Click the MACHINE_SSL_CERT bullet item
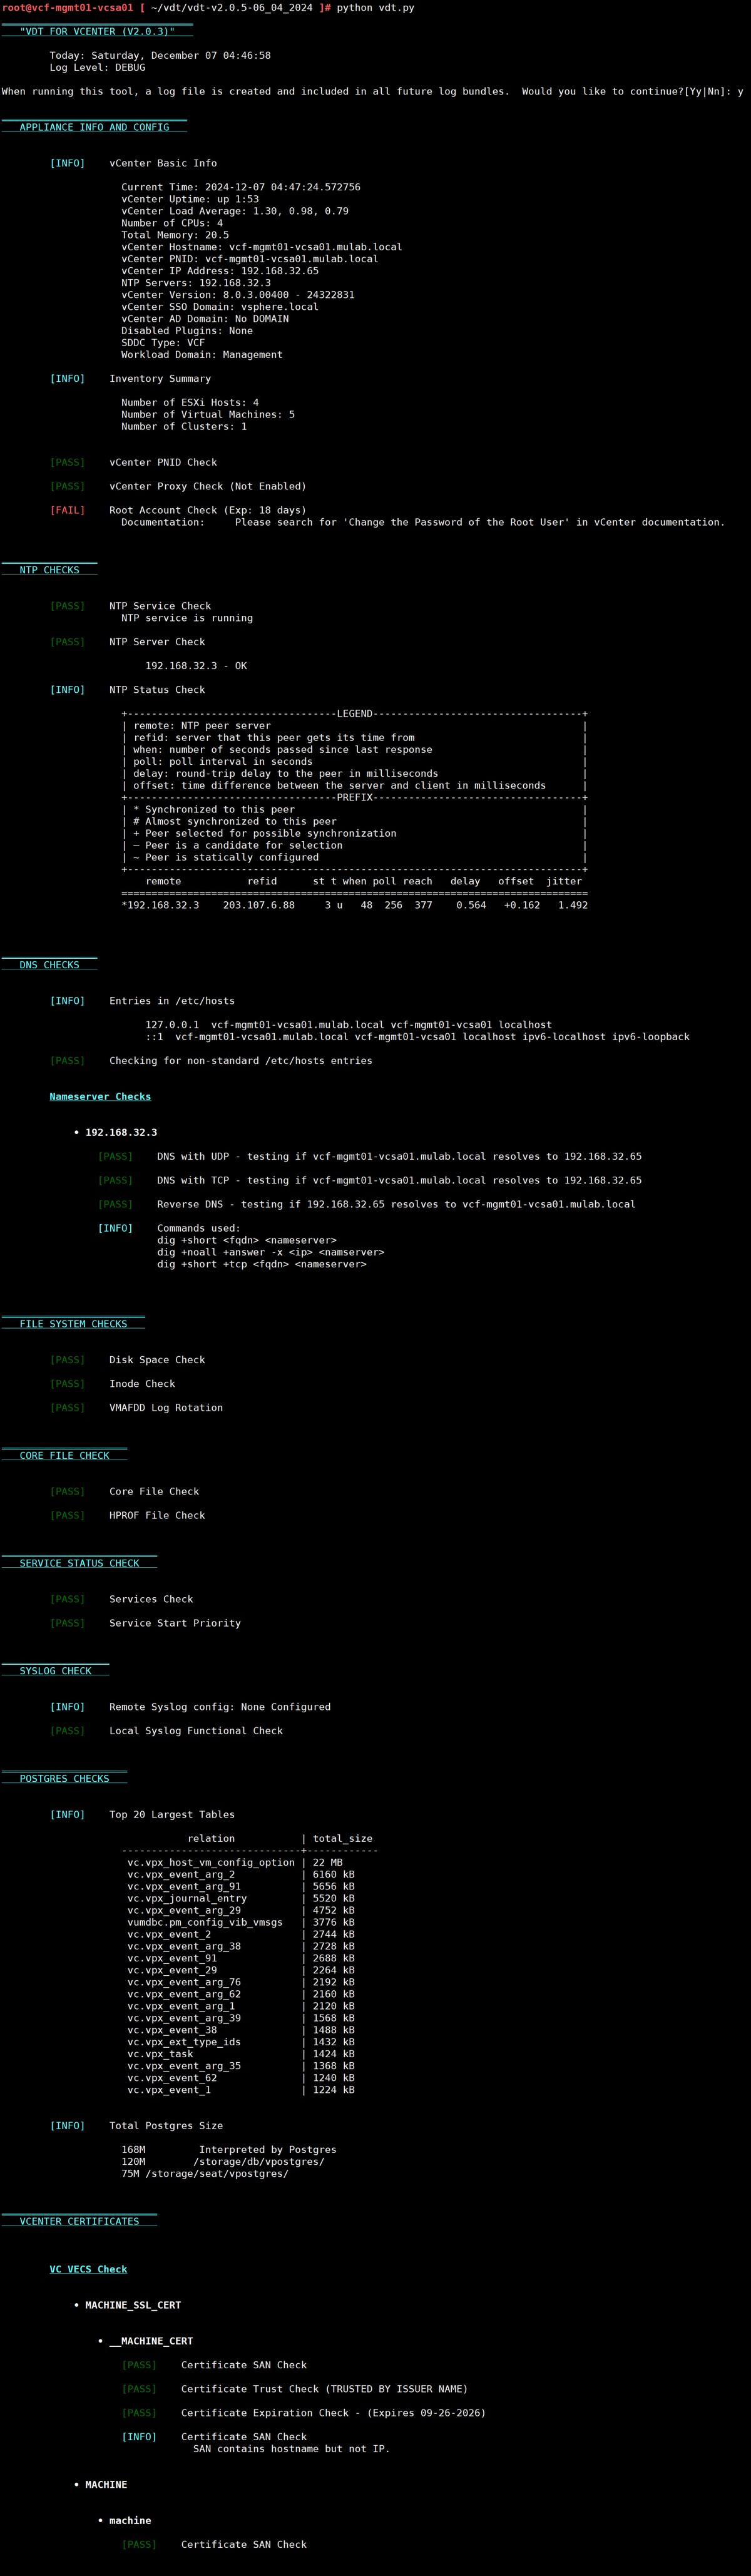Viewport: 751px width, 2576px height. point(133,2305)
